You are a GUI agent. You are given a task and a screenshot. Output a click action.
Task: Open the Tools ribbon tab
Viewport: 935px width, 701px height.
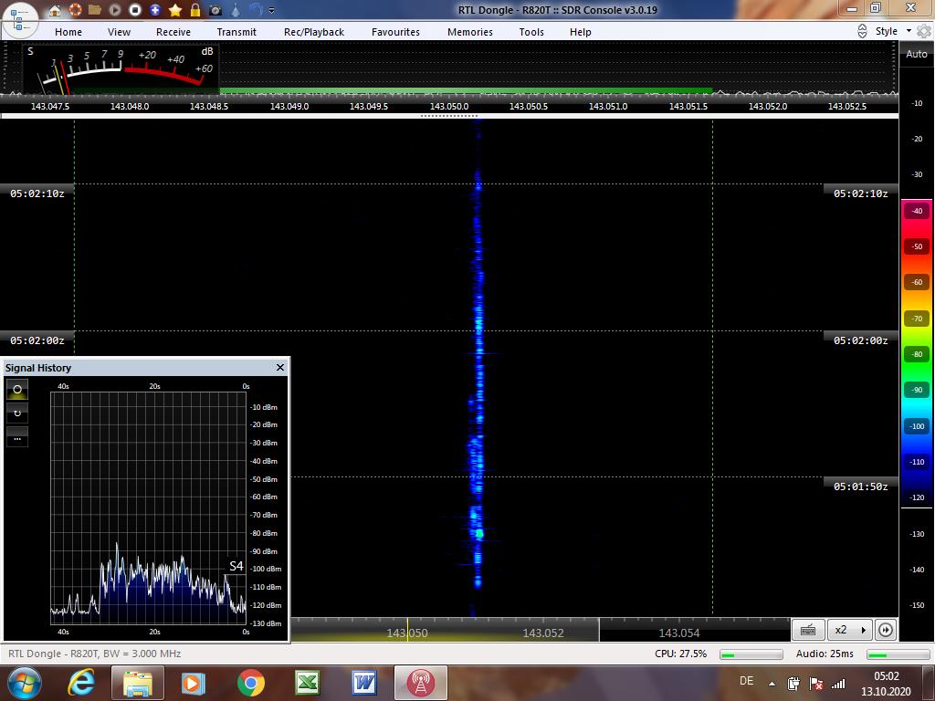coord(531,32)
